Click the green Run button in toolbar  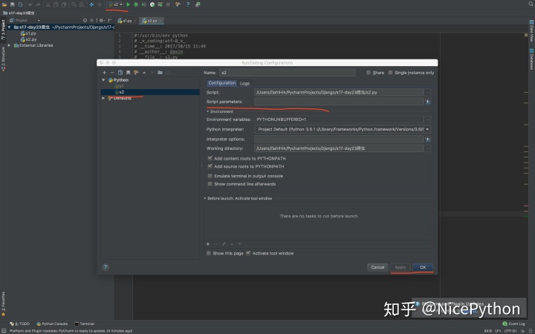click(x=129, y=4)
